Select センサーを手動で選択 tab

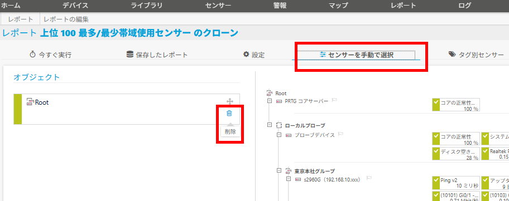point(356,55)
